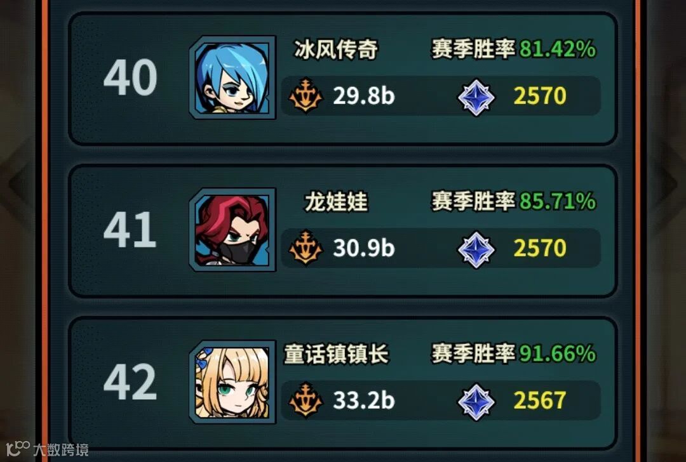Click the rank number 41
Viewport: 686px width, 462px height.
tap(130, 230)
